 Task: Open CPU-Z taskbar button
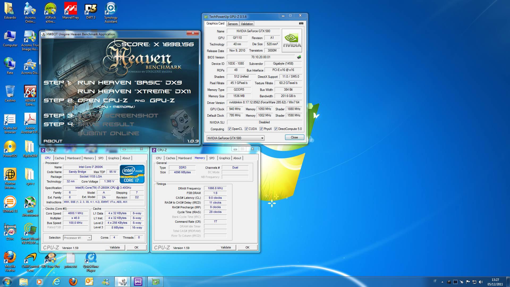138,282
